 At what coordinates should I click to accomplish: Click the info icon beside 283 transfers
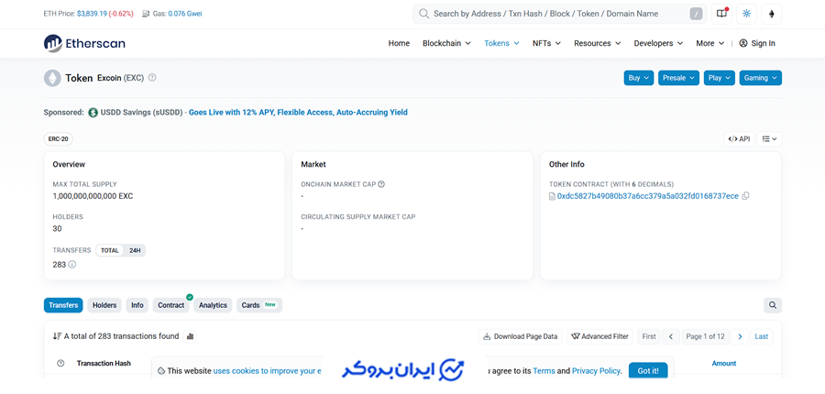coord(72,265)
